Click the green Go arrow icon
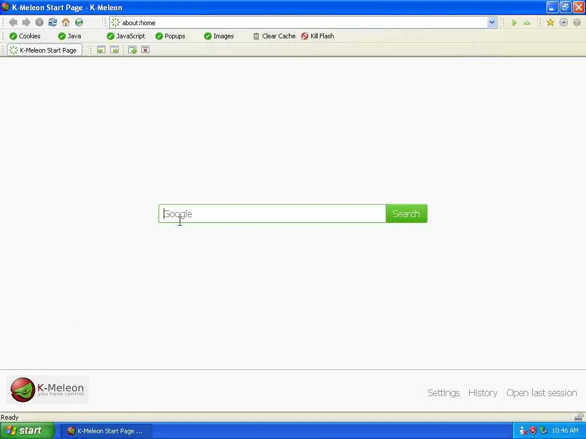This screenshot has width=586, height=439. [514, 23]
